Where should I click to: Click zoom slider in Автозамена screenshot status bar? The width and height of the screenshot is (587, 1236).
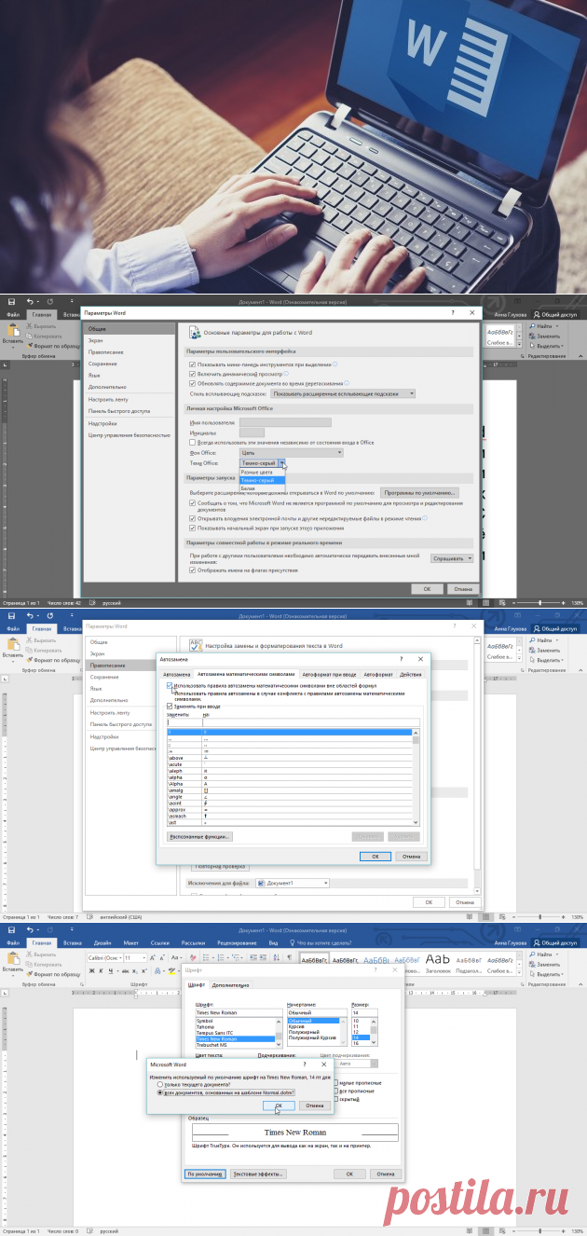(540, 917)
